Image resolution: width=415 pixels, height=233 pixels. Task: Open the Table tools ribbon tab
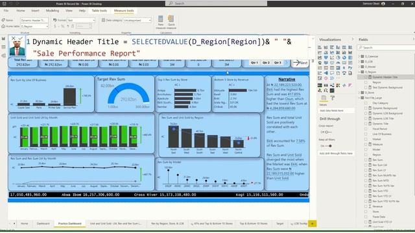99,10
